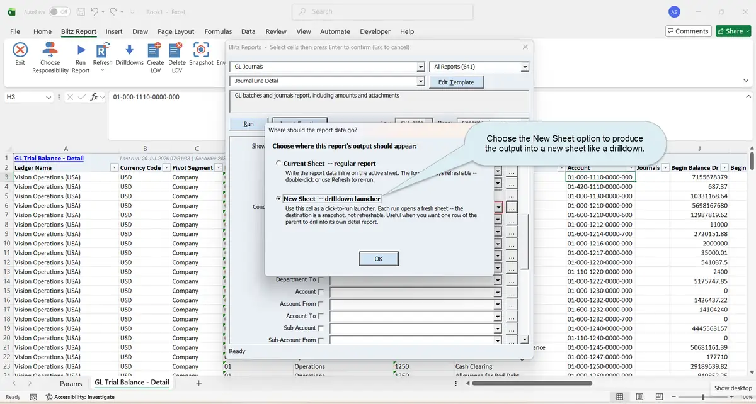Screen dimensions: 756x404
Task: Click the Edit Template button
Action: point(456,82)
